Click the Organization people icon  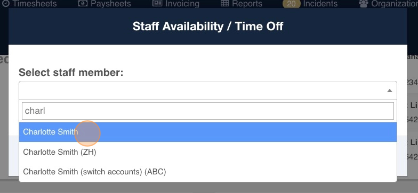click(364, 3)
